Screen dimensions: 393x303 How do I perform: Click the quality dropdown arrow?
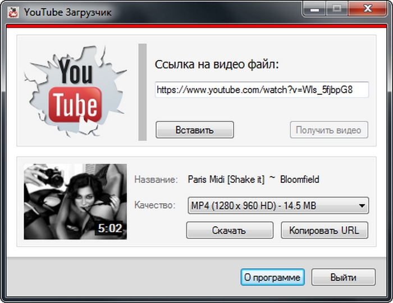point(362,206)
